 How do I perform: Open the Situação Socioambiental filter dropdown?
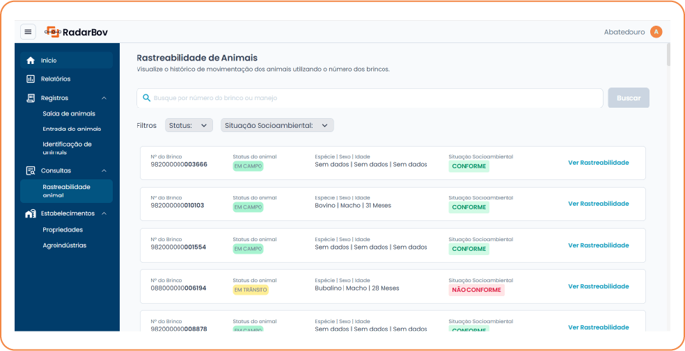[x=277, y=125]
